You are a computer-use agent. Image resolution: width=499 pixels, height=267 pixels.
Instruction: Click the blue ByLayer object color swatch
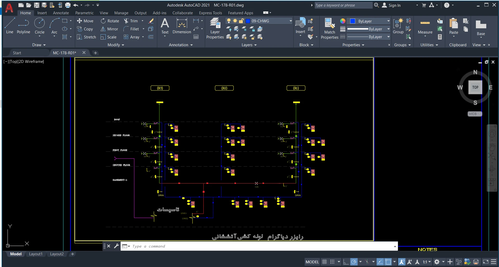[353, 21]
